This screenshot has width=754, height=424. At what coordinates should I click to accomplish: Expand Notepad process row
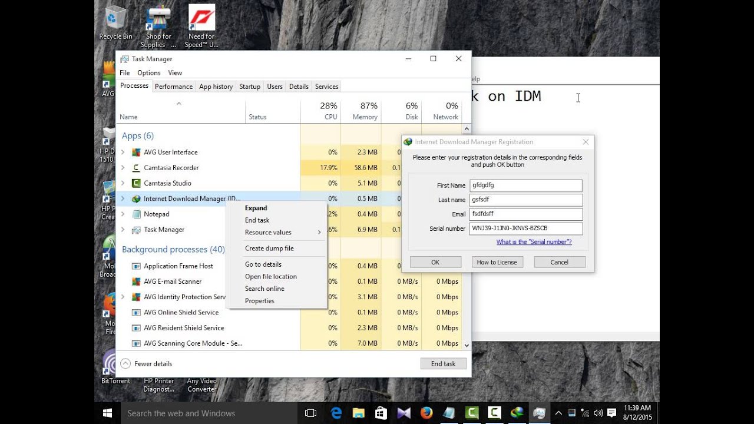click(123, 214)
